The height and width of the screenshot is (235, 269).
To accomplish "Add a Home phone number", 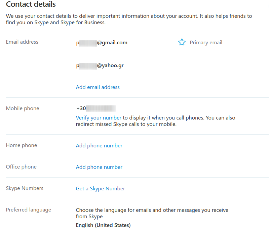I will click(99, 146).
